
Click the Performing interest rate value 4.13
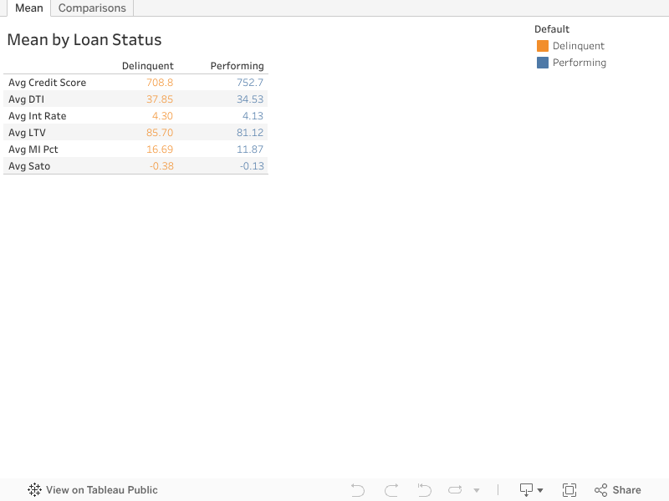tap(253, 116)
